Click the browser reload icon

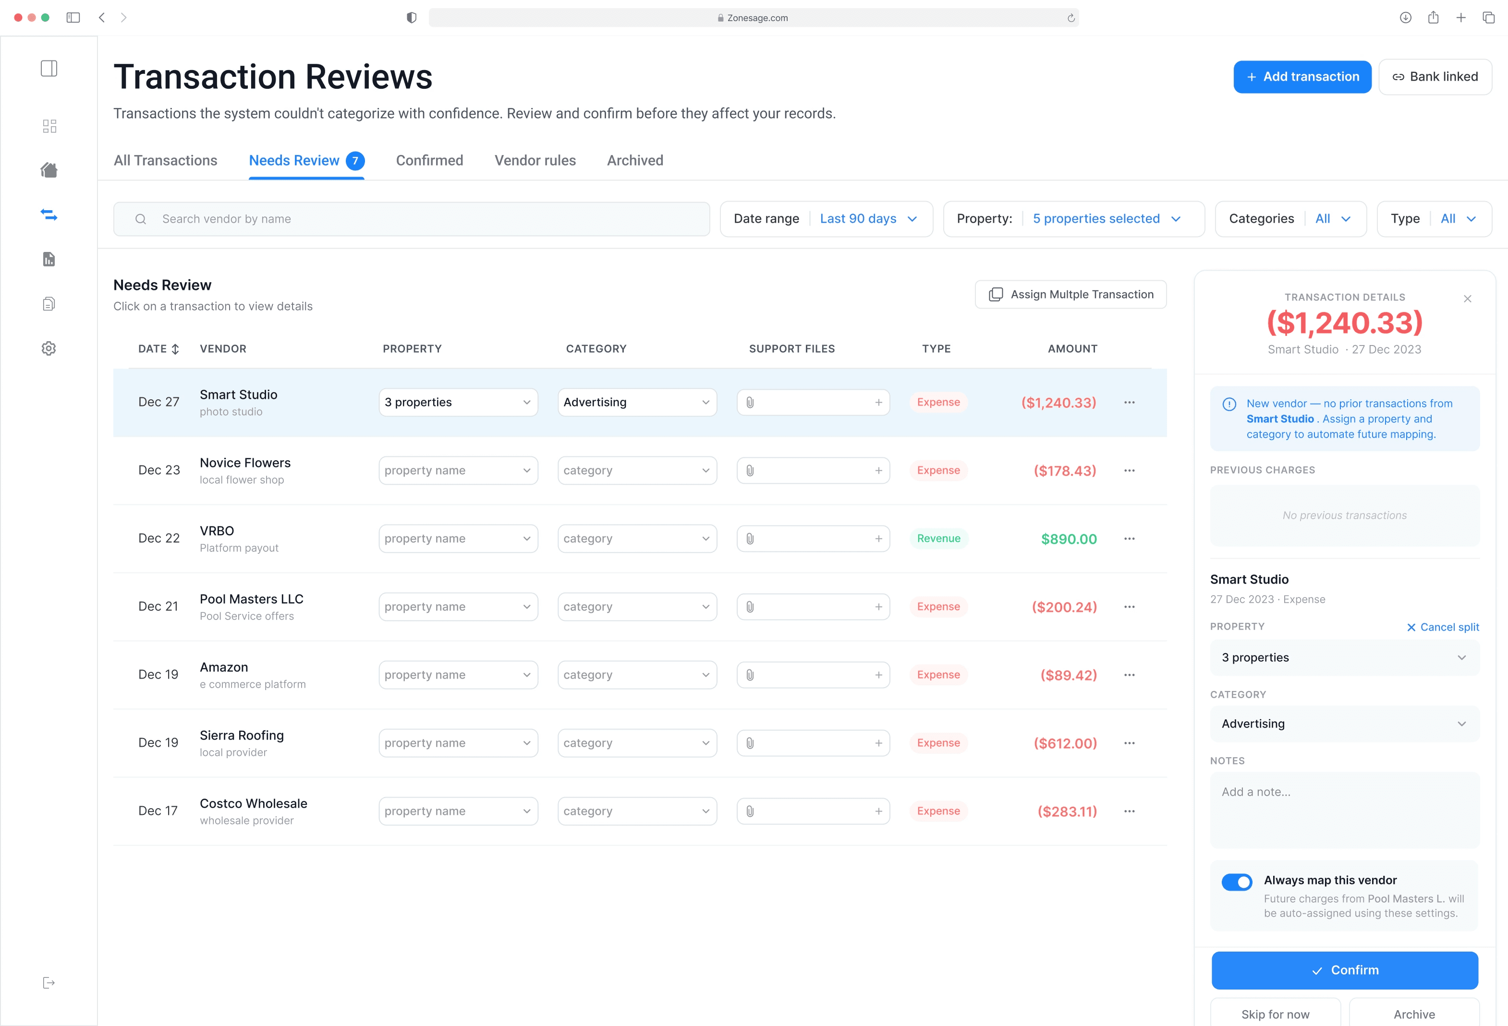pyautogui.click(x=1070, y=18)
